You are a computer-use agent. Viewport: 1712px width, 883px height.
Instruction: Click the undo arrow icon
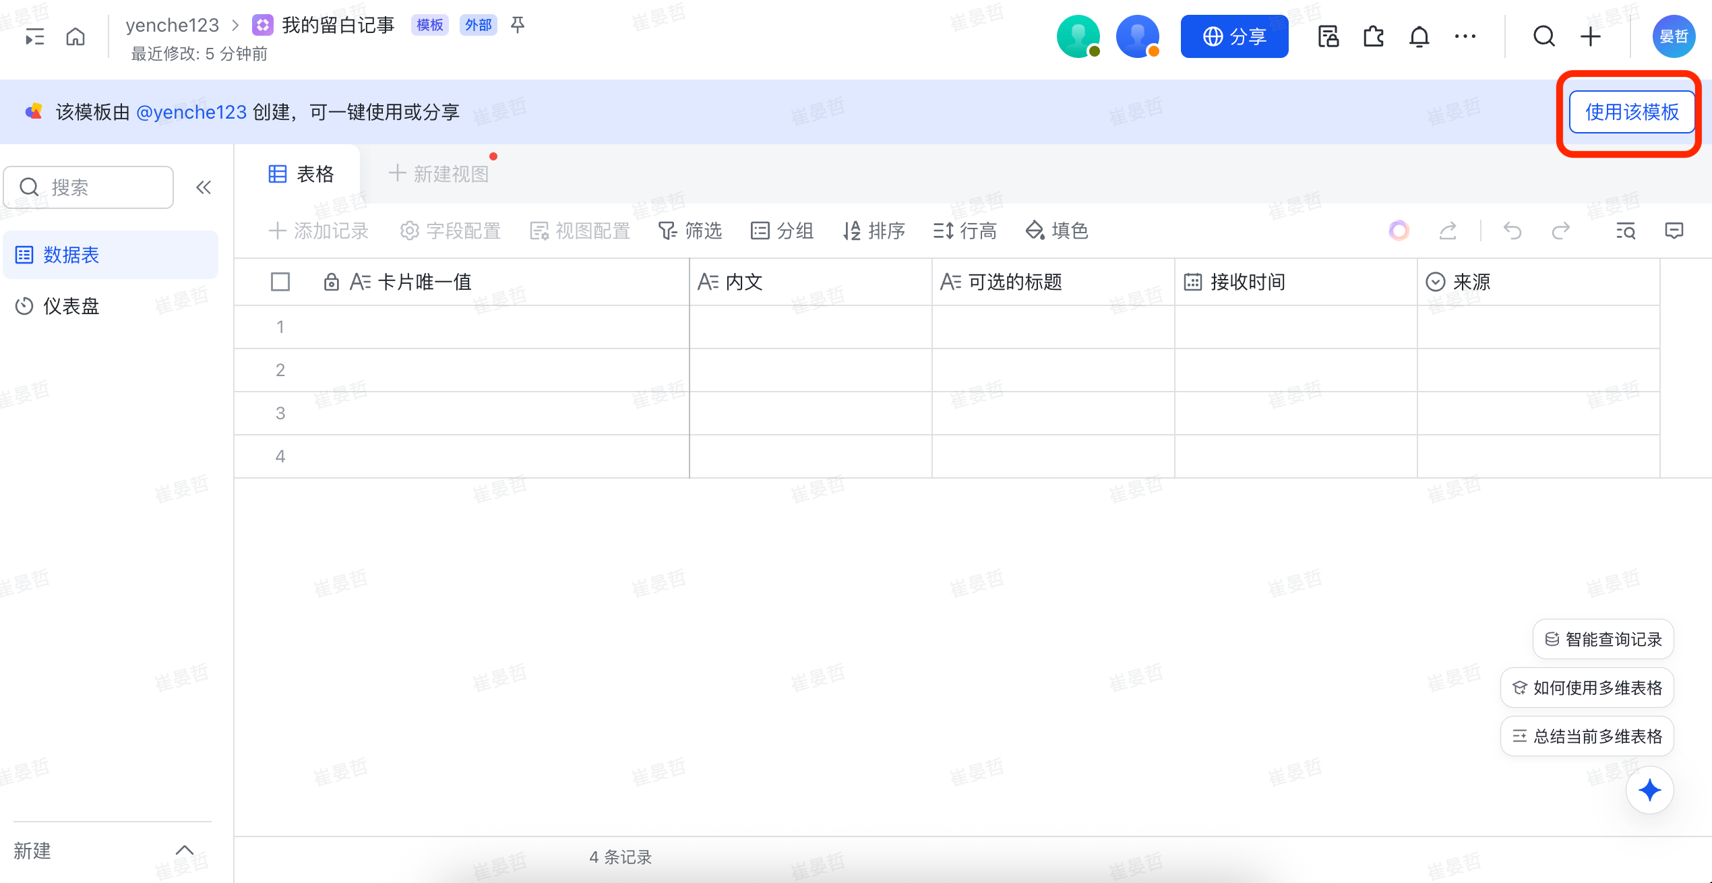(1512, 231)
